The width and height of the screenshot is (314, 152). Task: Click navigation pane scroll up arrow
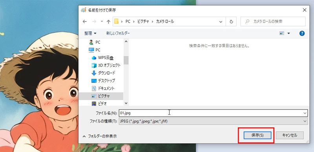pyautogui.click(x=126, y=41)
